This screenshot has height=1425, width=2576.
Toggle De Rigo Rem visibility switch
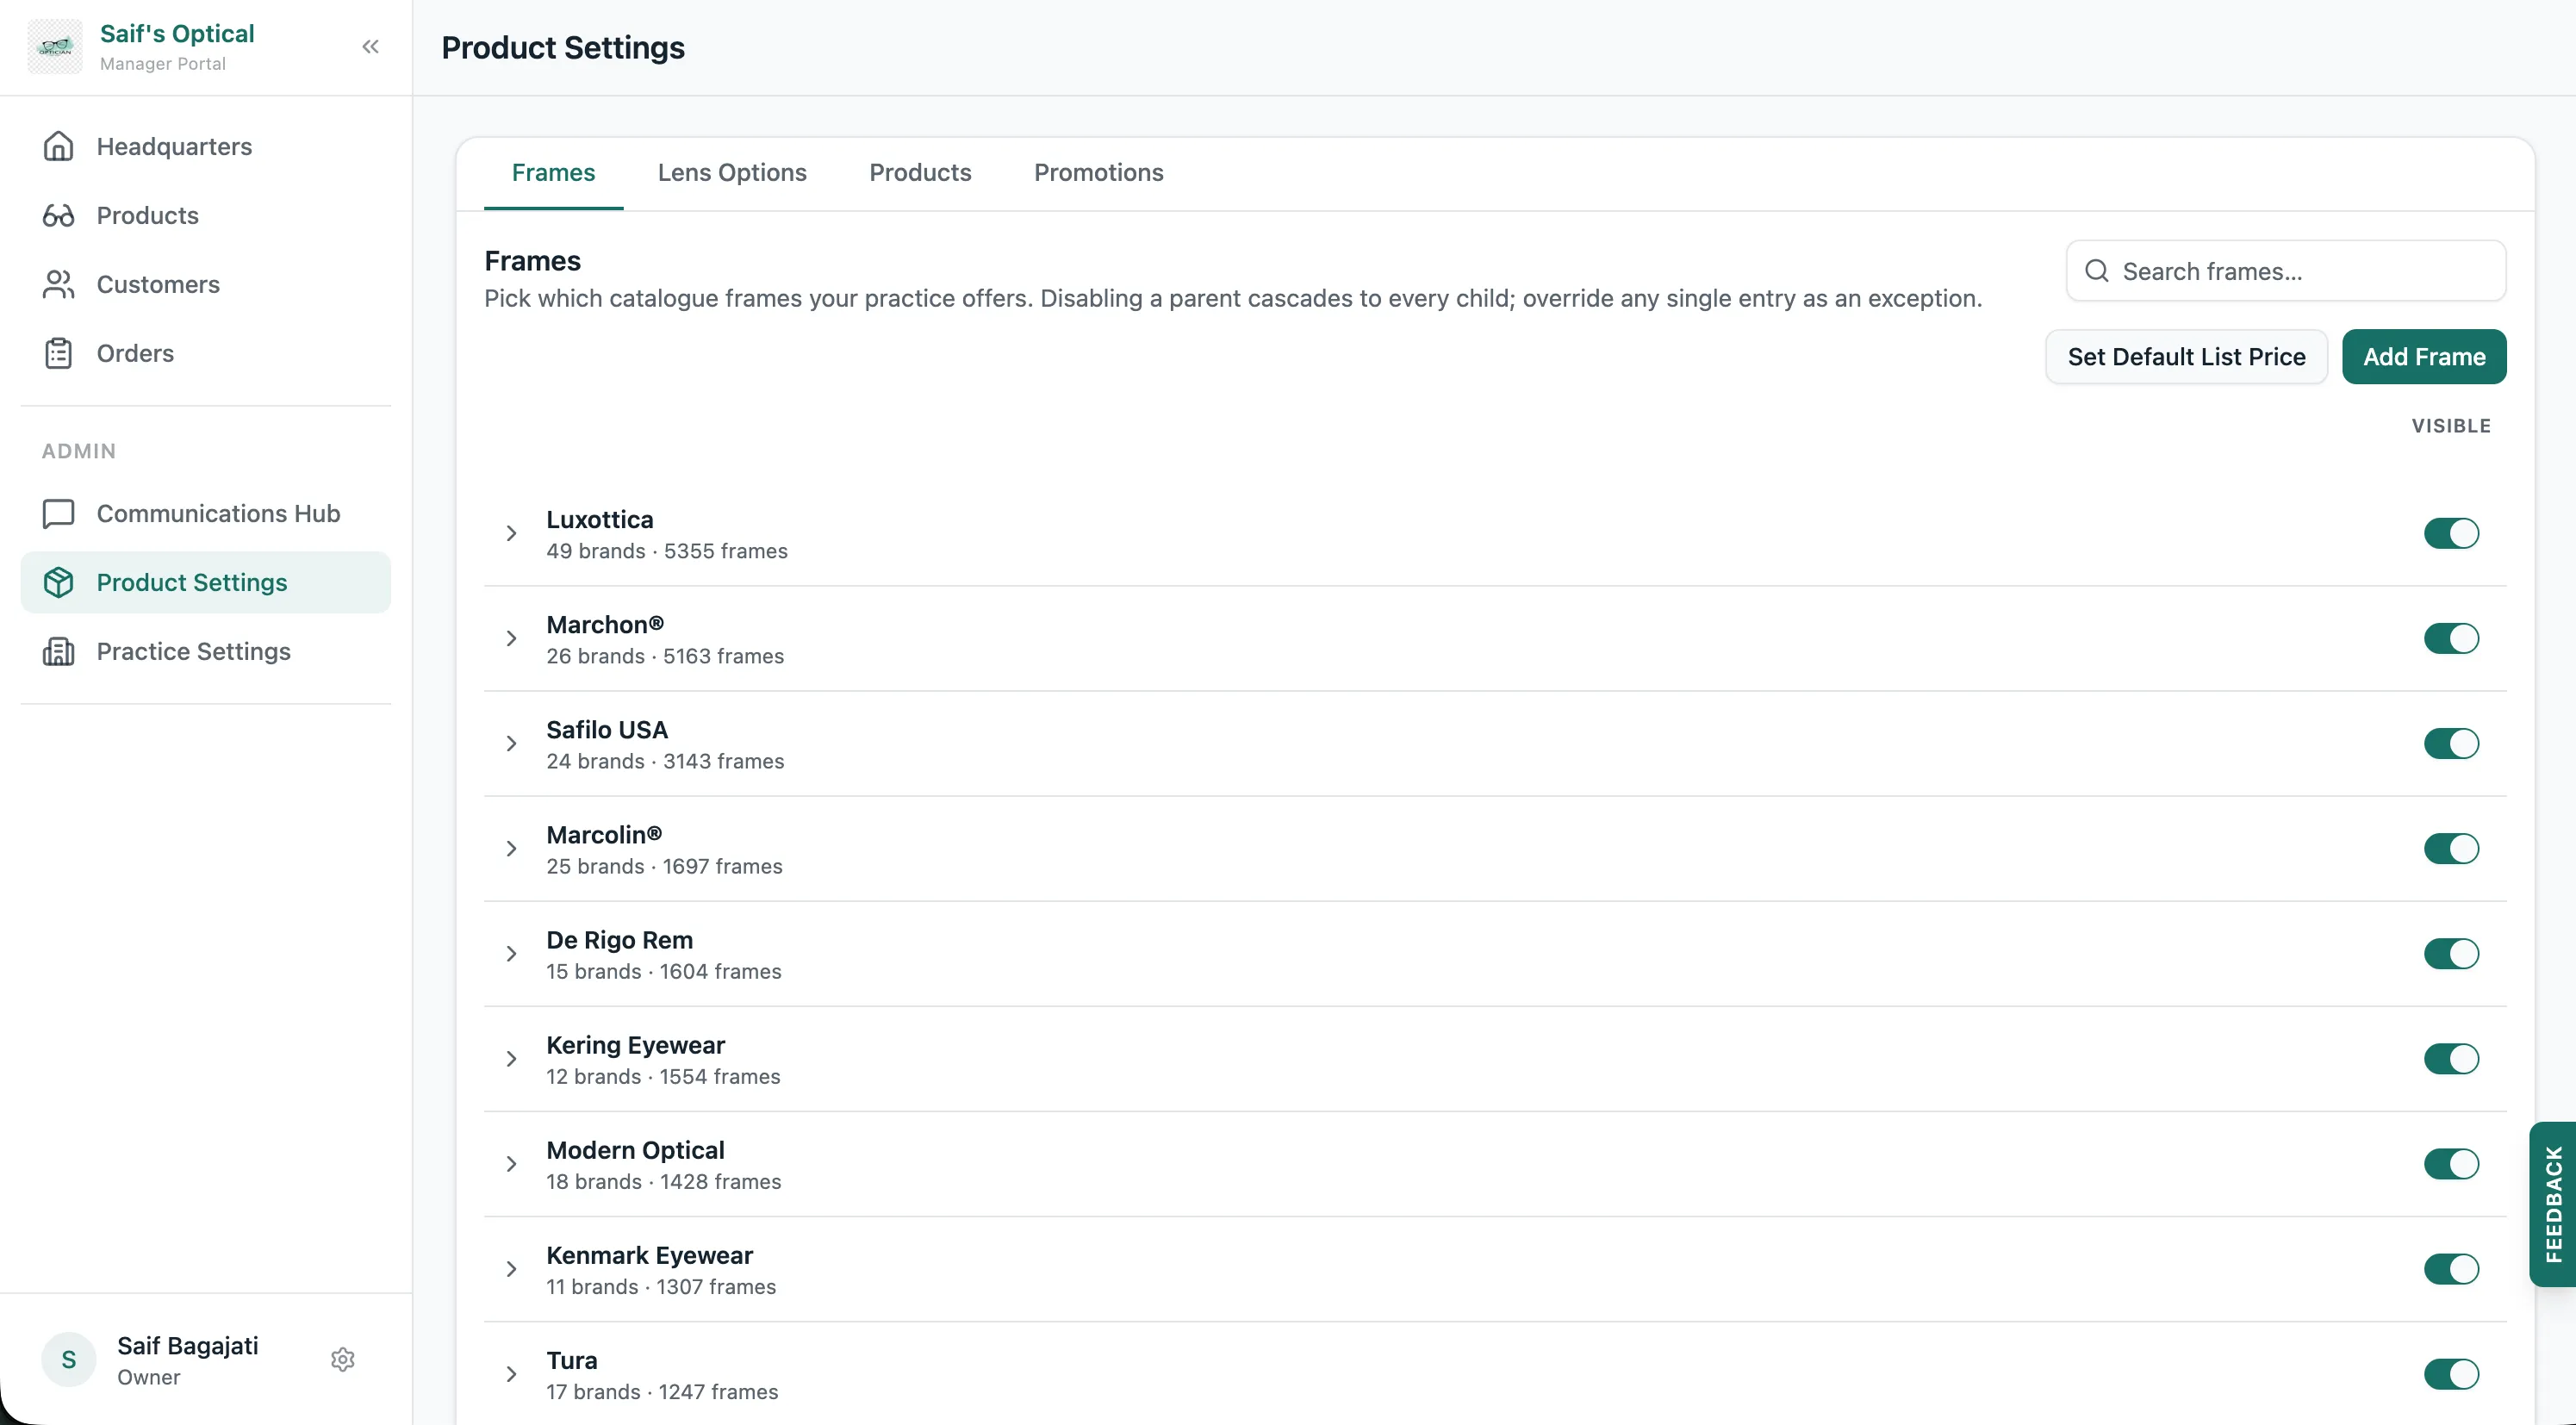(x=2451, y=953)
